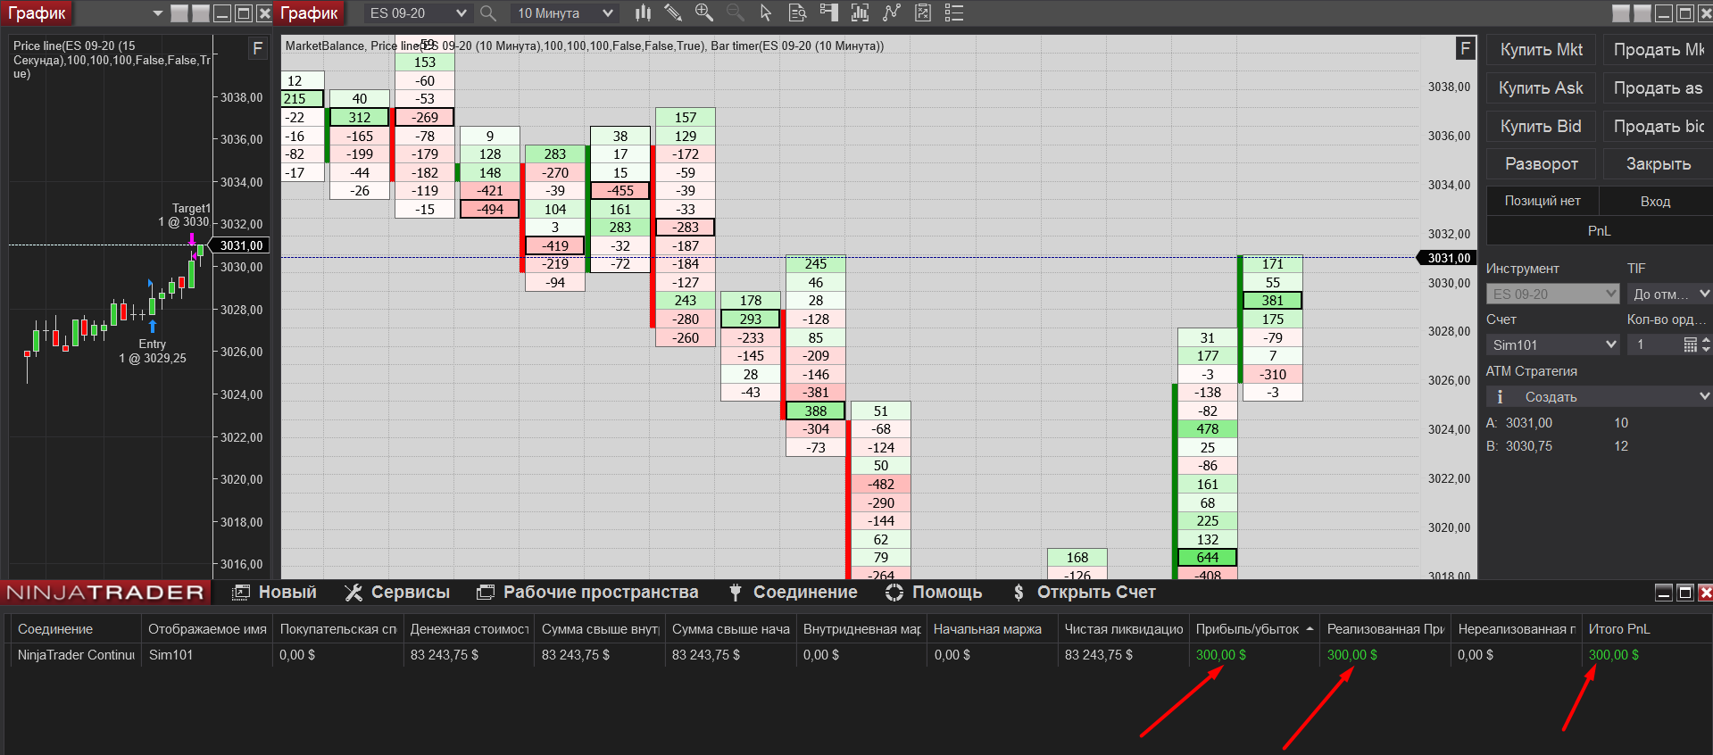Toggle the Chart Trader panel icon
Image resolution: width=1713 pixels, height=755 pixels.
click(828, 12)
